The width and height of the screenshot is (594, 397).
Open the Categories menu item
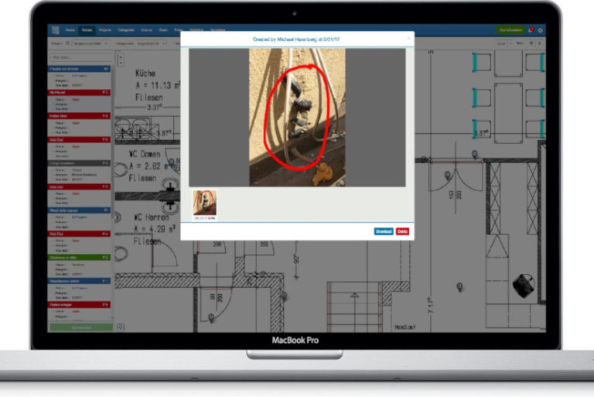click(126, 30)
